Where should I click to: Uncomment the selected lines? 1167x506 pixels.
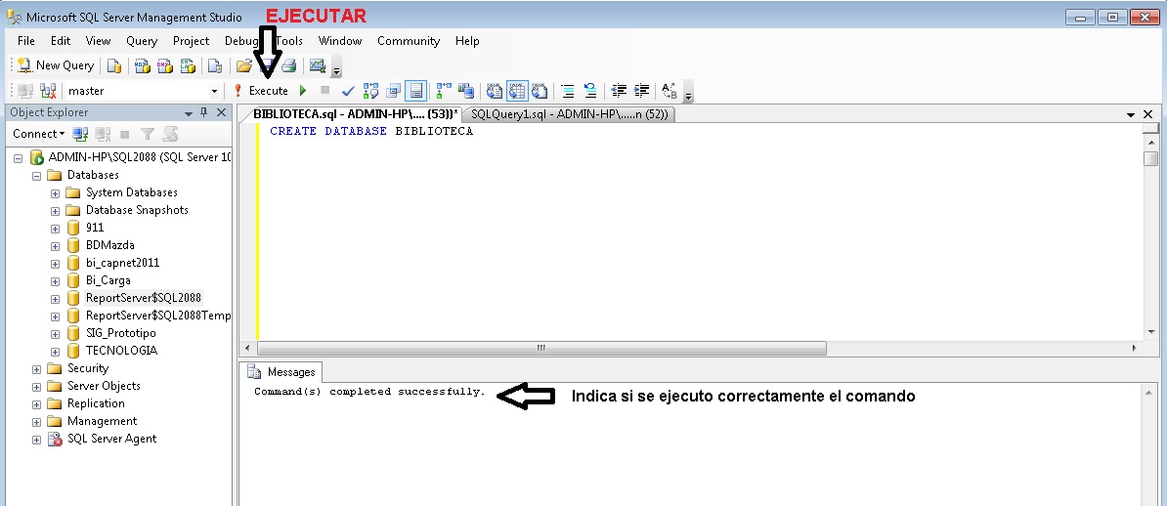pyautogui.click(x=590, y=91)
